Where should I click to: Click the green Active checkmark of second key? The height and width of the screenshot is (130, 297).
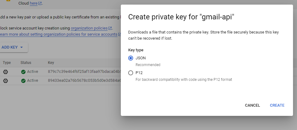click(x=23, y=81)
